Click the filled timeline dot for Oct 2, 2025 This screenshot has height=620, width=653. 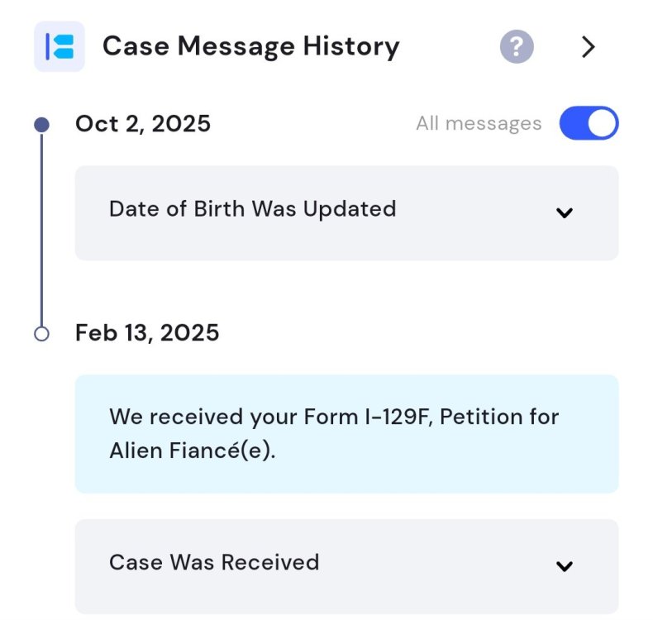[x=41, y=125]
